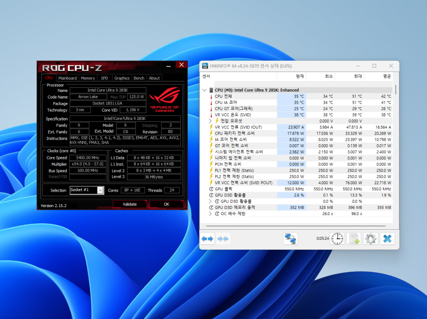This screenshot has width=427, height=319.
Task: Switch to the Memory tab
Action: 88,78
